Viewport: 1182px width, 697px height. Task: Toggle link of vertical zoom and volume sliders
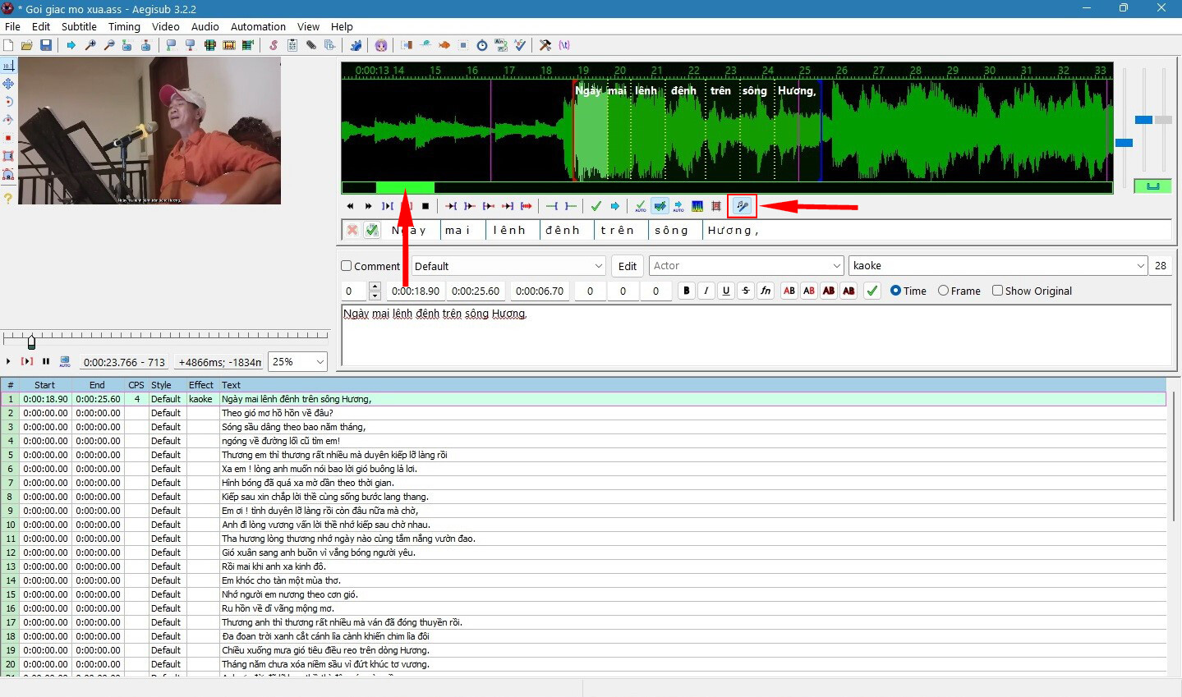tap(1152, 186)
